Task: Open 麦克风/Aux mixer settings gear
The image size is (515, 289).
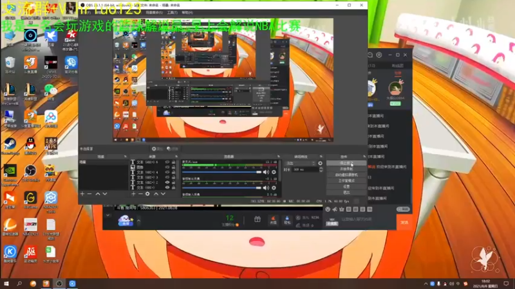Action: (274, 172)
